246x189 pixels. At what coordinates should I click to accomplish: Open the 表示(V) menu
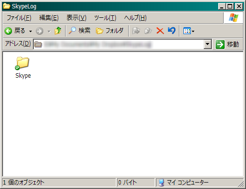(x=77, y=18)
